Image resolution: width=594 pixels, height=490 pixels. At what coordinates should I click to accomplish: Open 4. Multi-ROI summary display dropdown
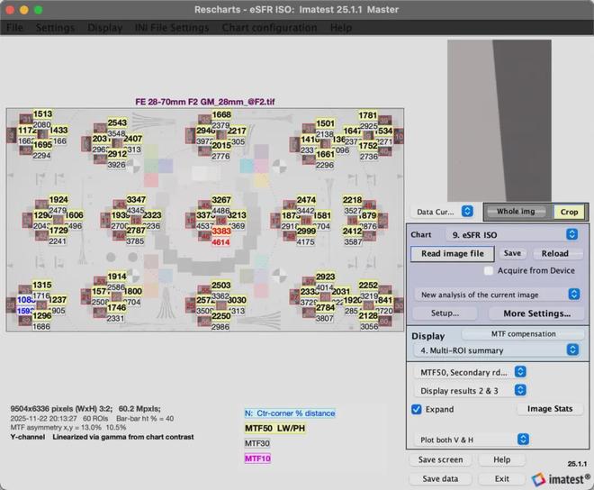coord(498,350)
